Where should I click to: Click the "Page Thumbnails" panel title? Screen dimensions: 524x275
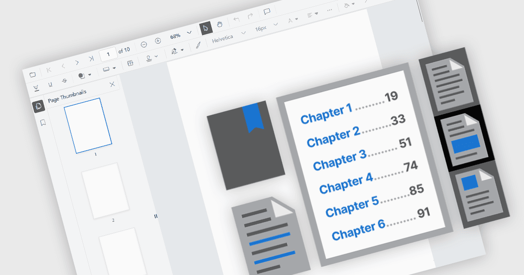coord(67,96)
